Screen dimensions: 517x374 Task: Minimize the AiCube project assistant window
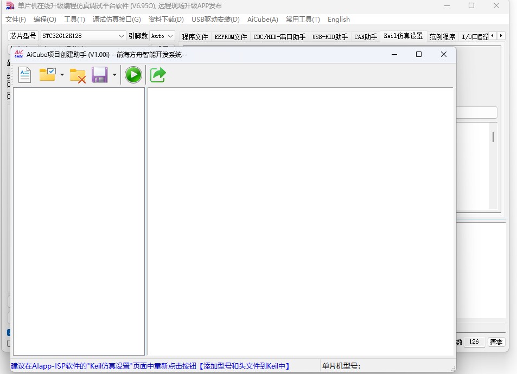(x=394, y=54)
